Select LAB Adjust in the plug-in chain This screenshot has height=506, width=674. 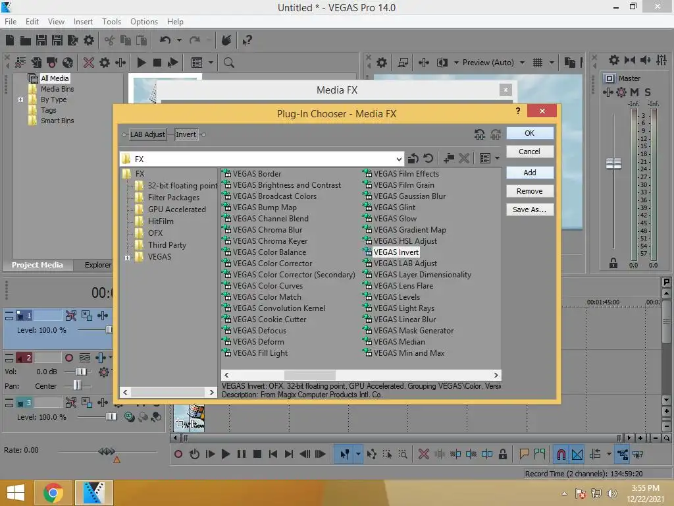(147, 134)
